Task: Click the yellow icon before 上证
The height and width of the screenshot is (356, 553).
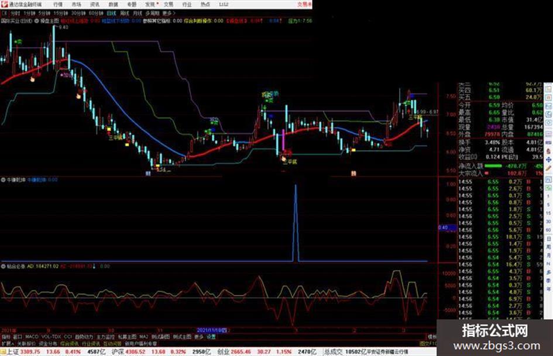Action: tap(3, 352)
